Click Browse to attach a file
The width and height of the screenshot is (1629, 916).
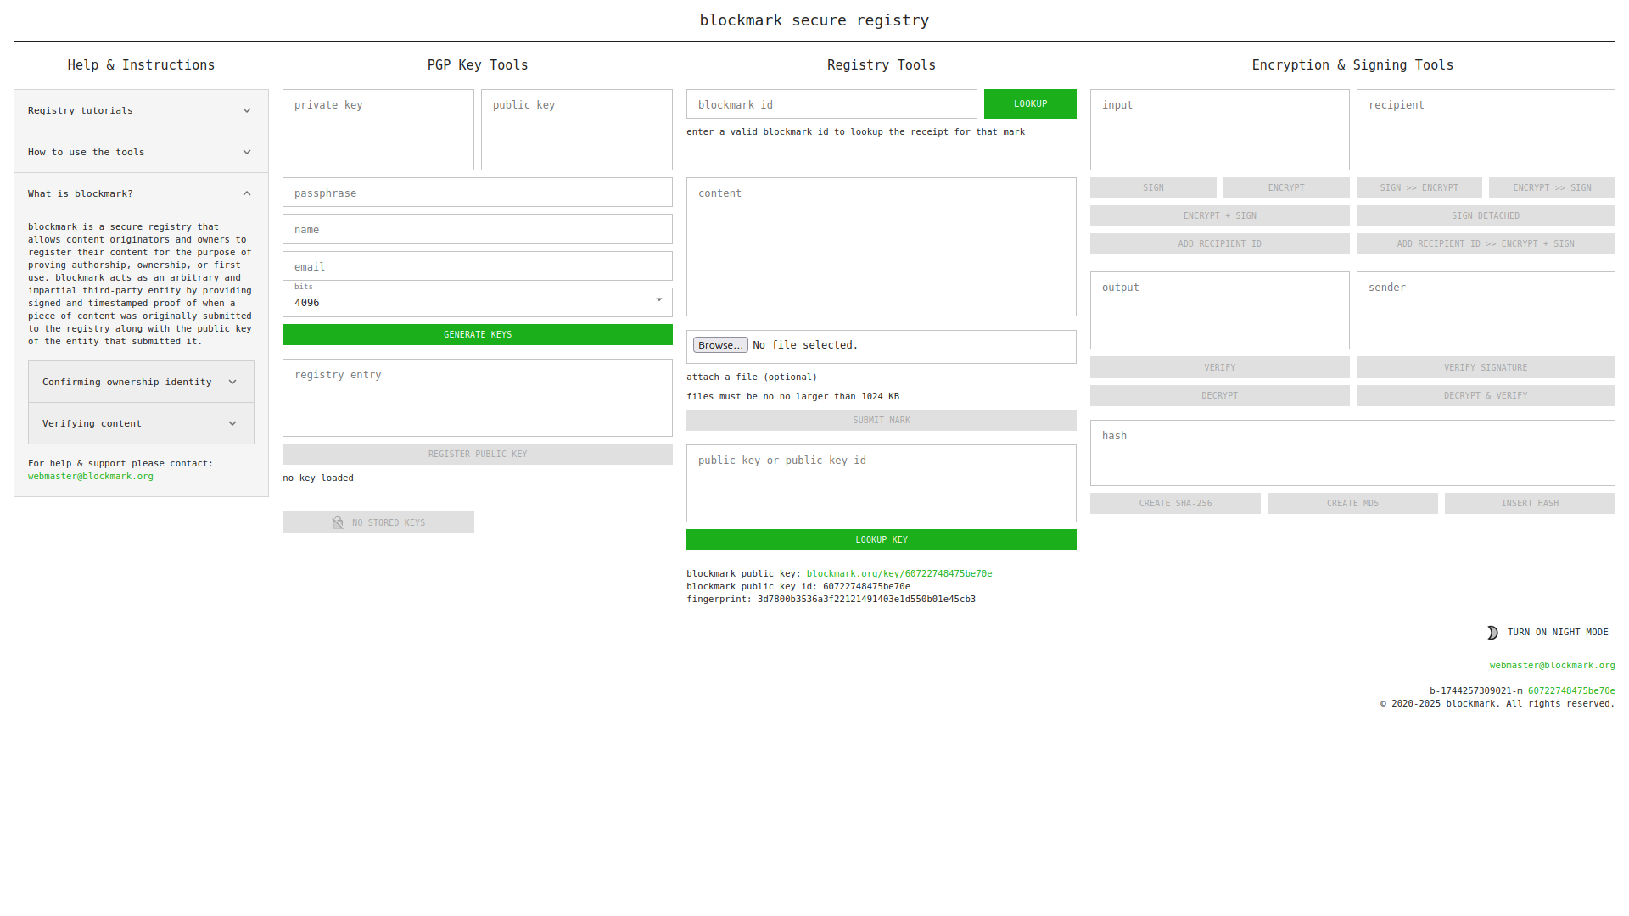coord(719,345)
